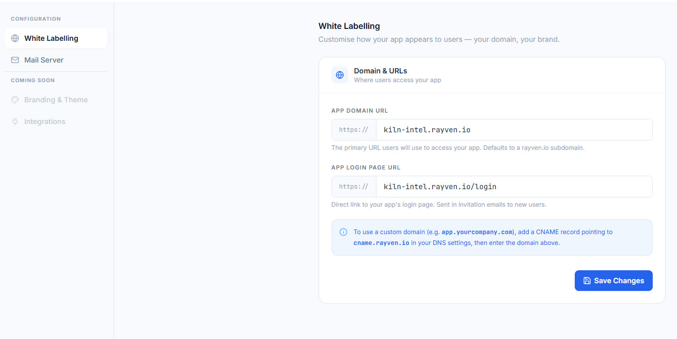This screenshot has height=339, width=677.
Task: Click the CONFIGURATION sidebar heading
Action: [x=36, y=19]
